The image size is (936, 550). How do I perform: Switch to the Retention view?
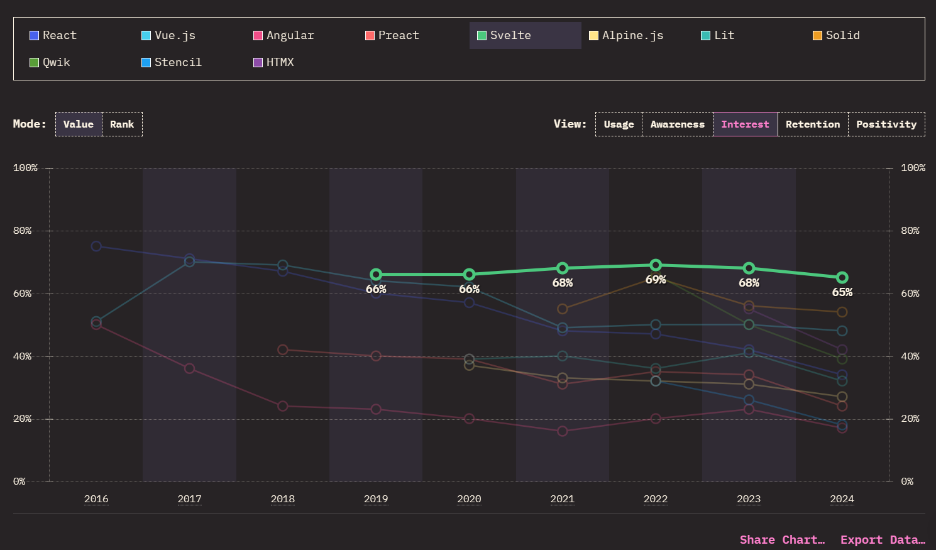[813, 124]
